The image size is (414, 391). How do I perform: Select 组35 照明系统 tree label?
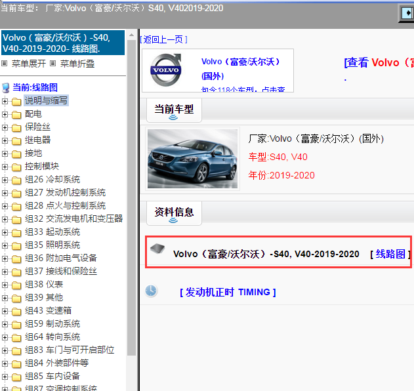coord(52,245)
